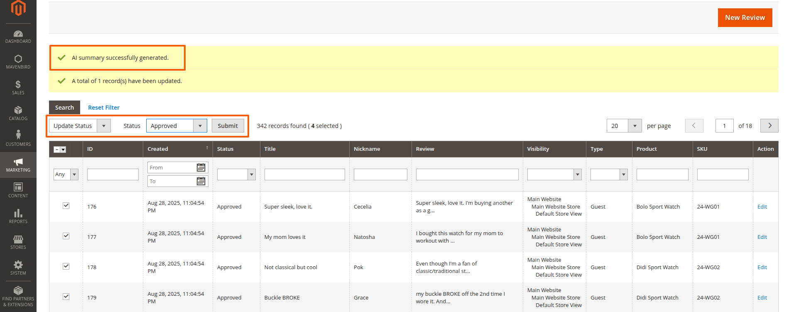
Task: Open the Approved status dropdown
Action: (x=176, y=126)
